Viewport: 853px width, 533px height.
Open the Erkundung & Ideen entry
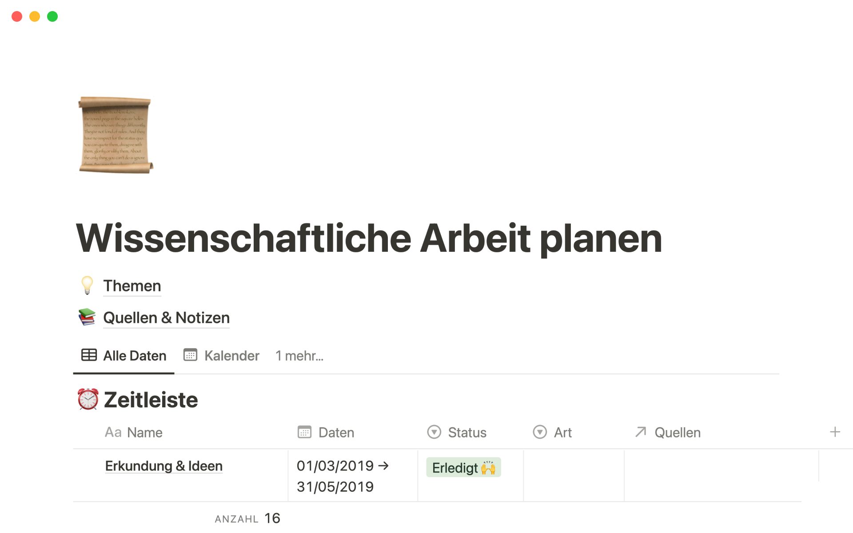[163, 466]
